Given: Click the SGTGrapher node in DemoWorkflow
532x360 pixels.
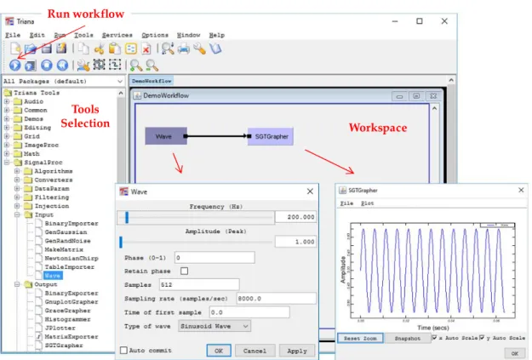Looking at the screenshot, I should pos(271,136).
